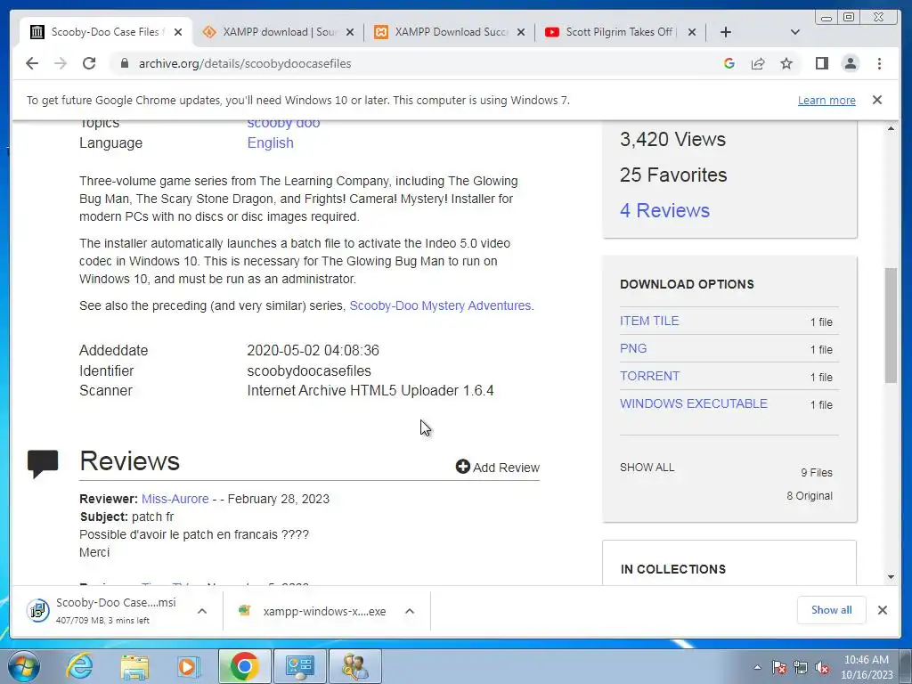912x684 pixels.
Task: Bookmark this page with the star icon
Action: click(786, 63)
